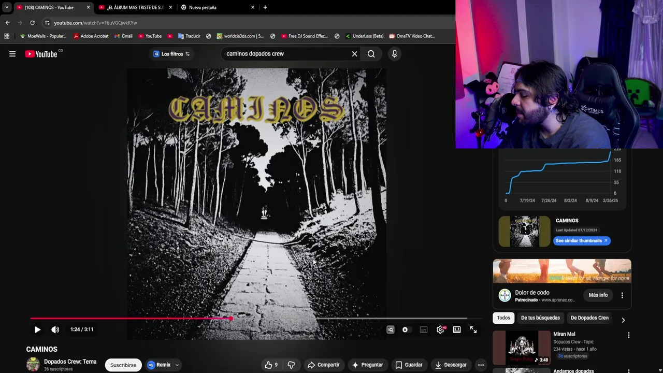
Task: Open ad options three-dot menu
Action: click(622, 295)
